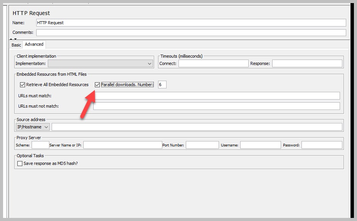Image resolution: width=357 pixels, height=221 pixels.
Task: Toggle Retrieve All Embedded Resources checkbox
Action: pyautogui.click(x=22, y=85)
